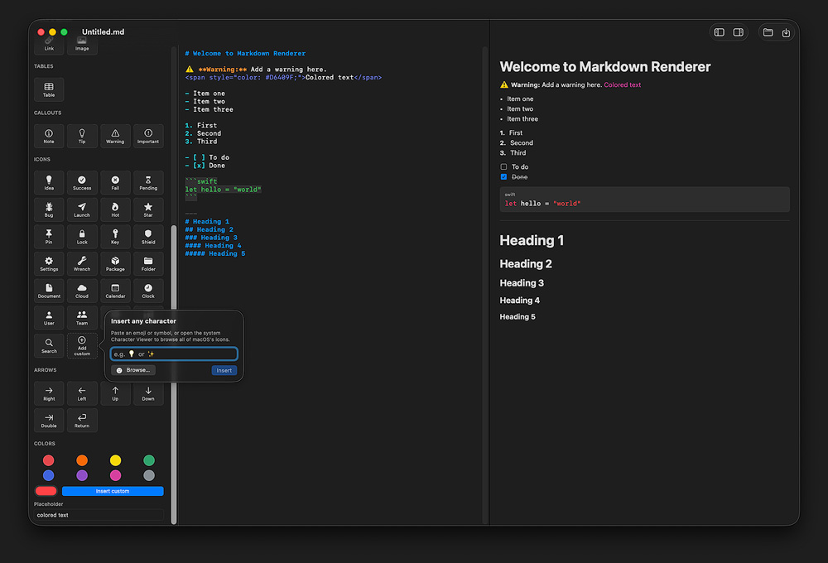The width and height of the screenshot is (828, 563).
Task: Pick the blue color swatch
Action: pyautogui.click(x=49, y=475)
